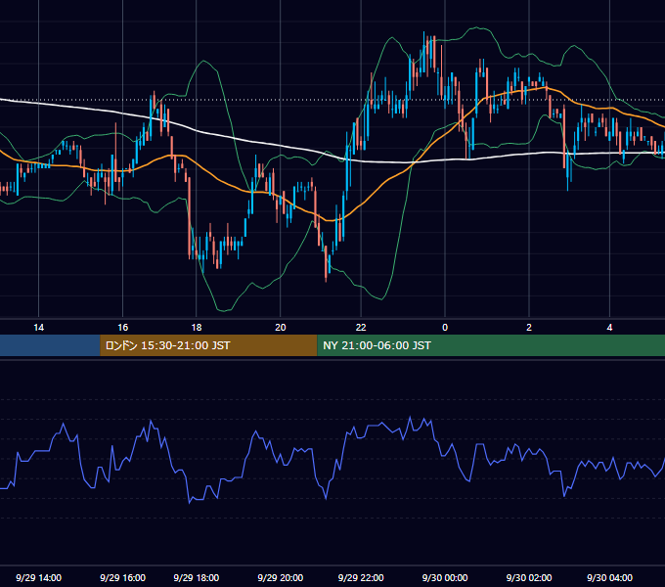
Task: Select the 14 hour axis label
Action: point(38,328)
